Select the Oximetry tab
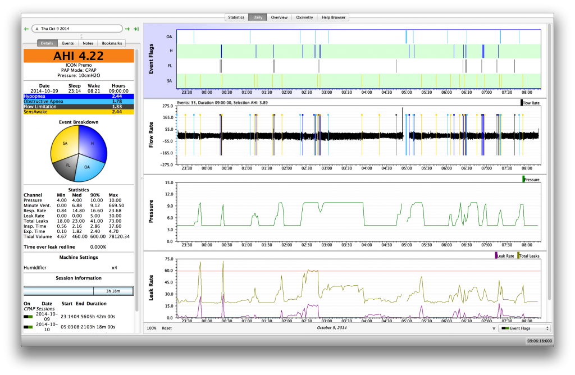575x375 pixels. click(304, 17)
